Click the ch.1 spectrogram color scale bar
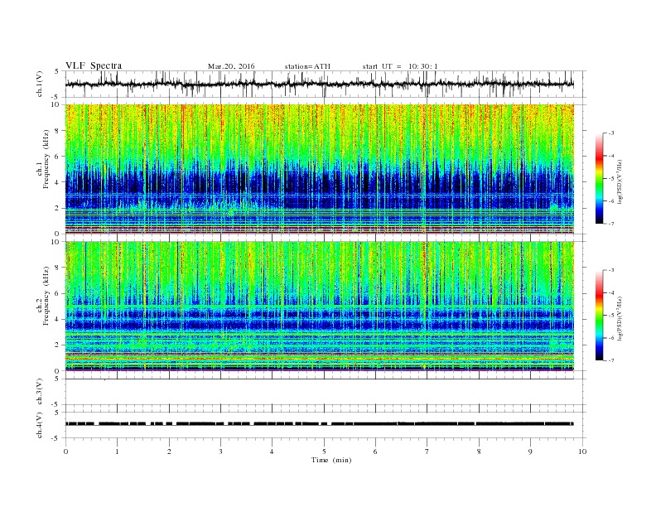Image resolution: width=656 pixels, height=507 pixels. [600, 178]
